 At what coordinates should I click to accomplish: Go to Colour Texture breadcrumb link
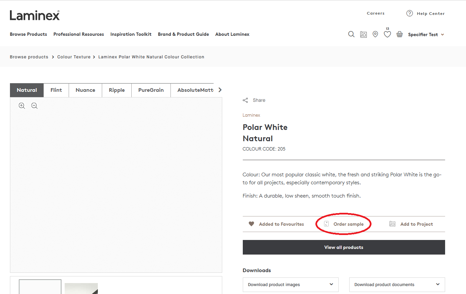tap(74, 57)
